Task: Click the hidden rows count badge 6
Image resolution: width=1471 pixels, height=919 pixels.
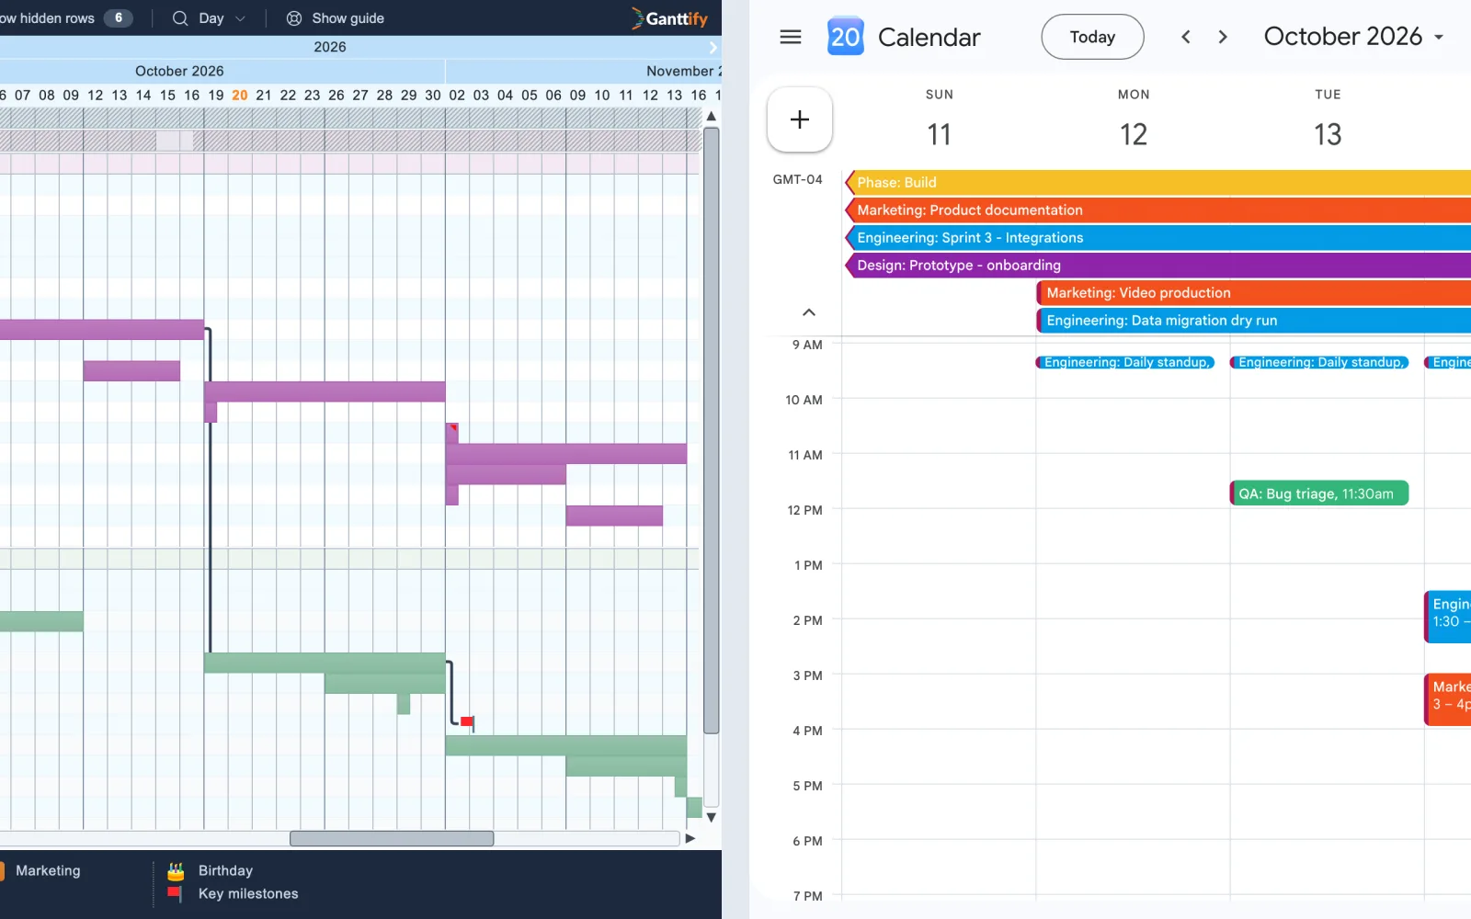Action: [x=118, y=17]
